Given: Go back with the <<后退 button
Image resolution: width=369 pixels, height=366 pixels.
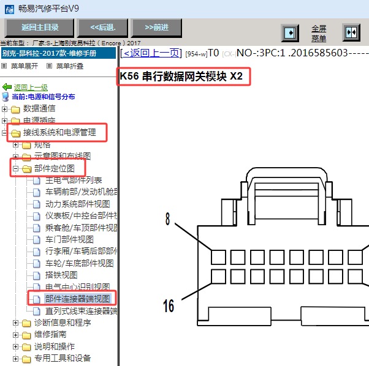Looking at the screenshot, I should [103, 28].
